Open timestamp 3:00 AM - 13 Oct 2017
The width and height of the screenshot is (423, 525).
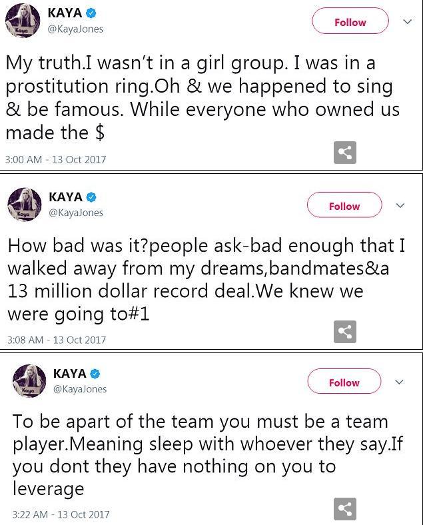[55, 160]
